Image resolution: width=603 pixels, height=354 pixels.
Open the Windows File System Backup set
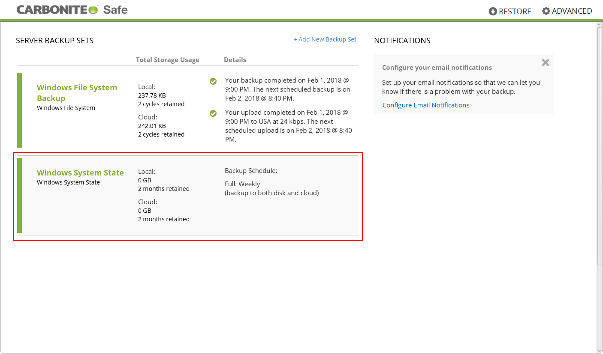coord(77,92)
